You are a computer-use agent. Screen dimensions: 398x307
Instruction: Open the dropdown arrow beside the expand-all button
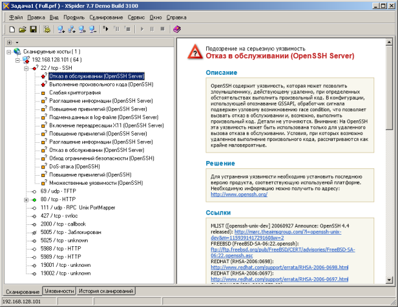pyautogui.click(x=17, y=43)
